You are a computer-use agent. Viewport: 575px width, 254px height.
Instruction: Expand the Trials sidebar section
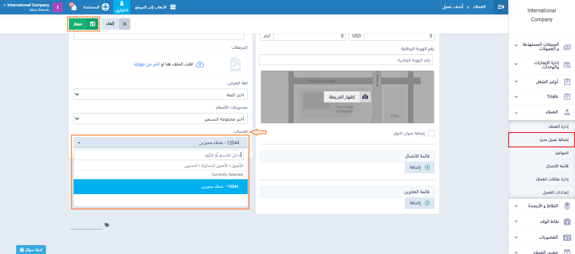[x=542, y=96]
